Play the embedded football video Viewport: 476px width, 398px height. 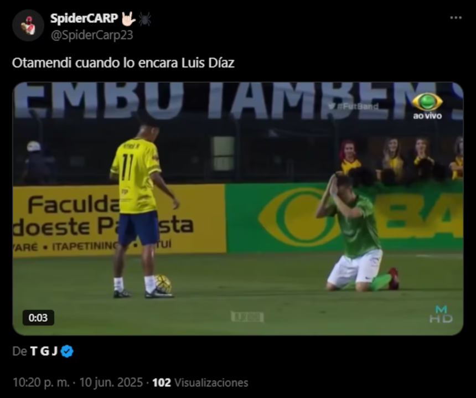point(238,209)
